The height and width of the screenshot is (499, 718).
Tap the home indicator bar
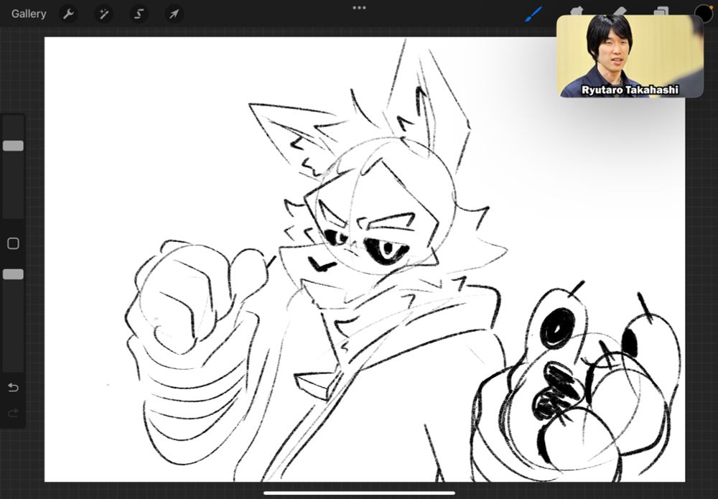coord(359,493)
